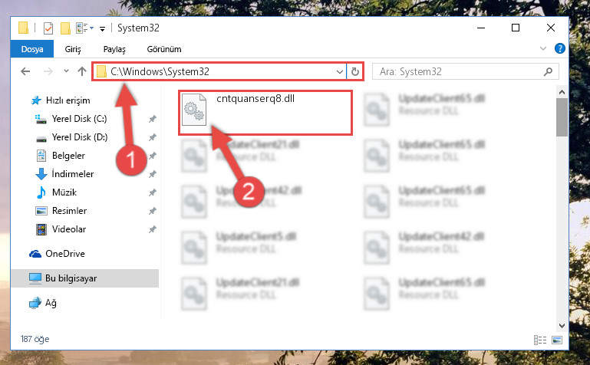Image resolution: width=590 pixels, height=365 pixels.
Task: Open the Dosya tab
Action: (32, 49)
